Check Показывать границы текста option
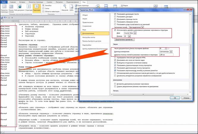This screenshot has height=134, width=198. tap(115, 19)
